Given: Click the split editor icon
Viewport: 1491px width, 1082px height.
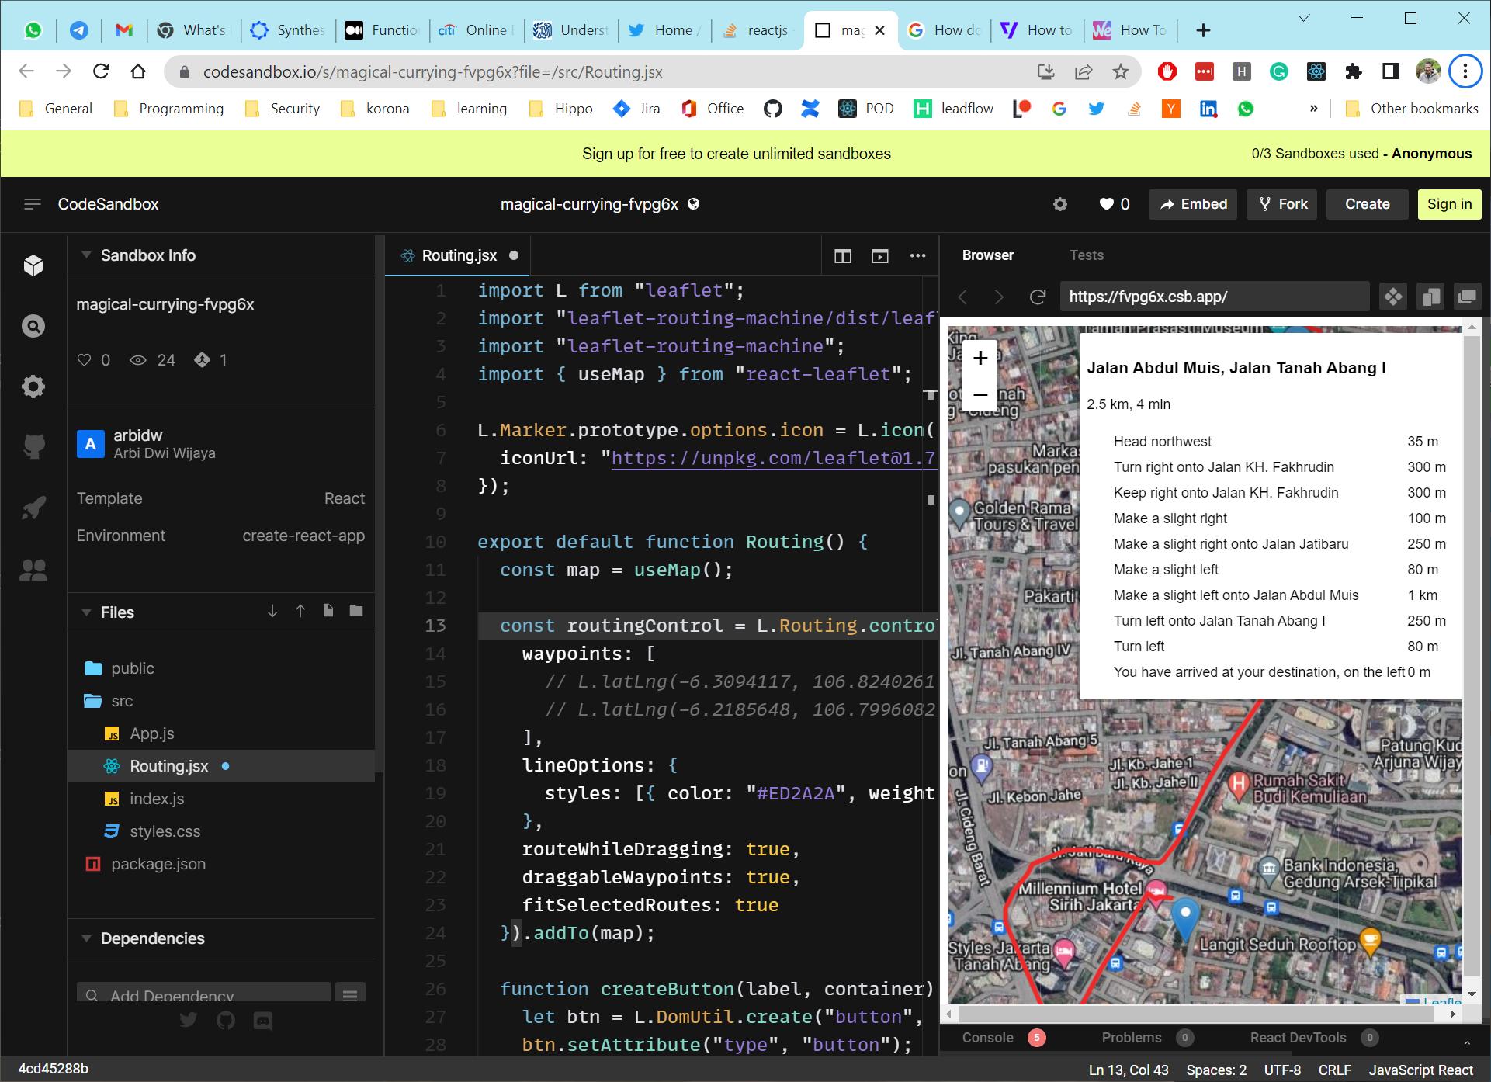Looking at the screenshot, I should click(842, 256).
